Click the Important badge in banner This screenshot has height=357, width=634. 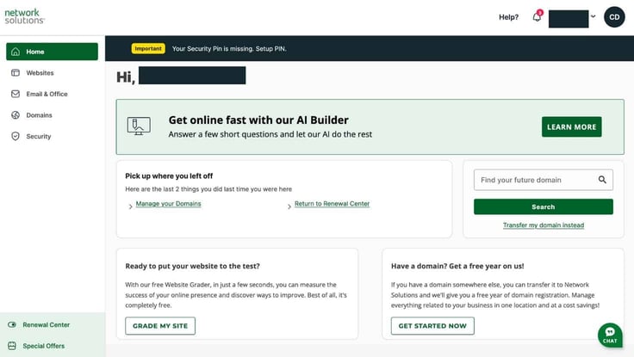(x=148, y=48)
